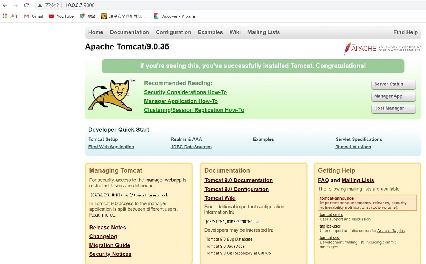This screenshot has height=264, width=426.
Task: Click the $CATALINA_HOME/RUNNING.txt path text
Action: 233,221
